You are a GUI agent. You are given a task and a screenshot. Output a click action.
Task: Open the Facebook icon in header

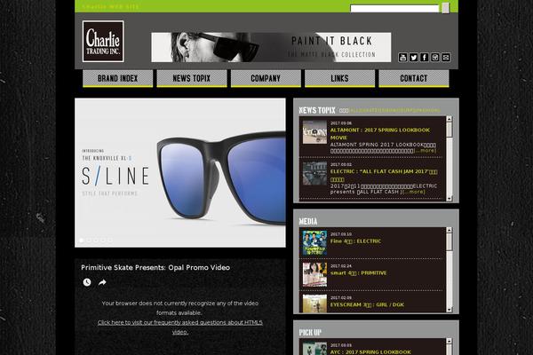coord(425,57)
